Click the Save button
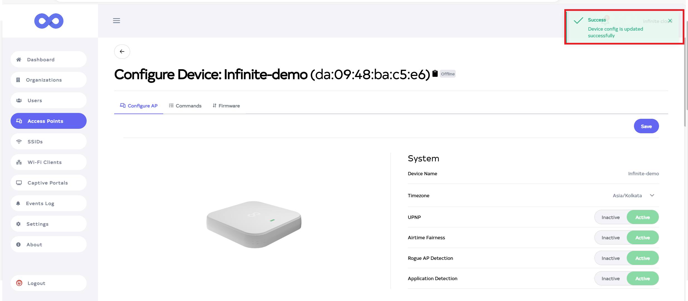 click(646, 126)
